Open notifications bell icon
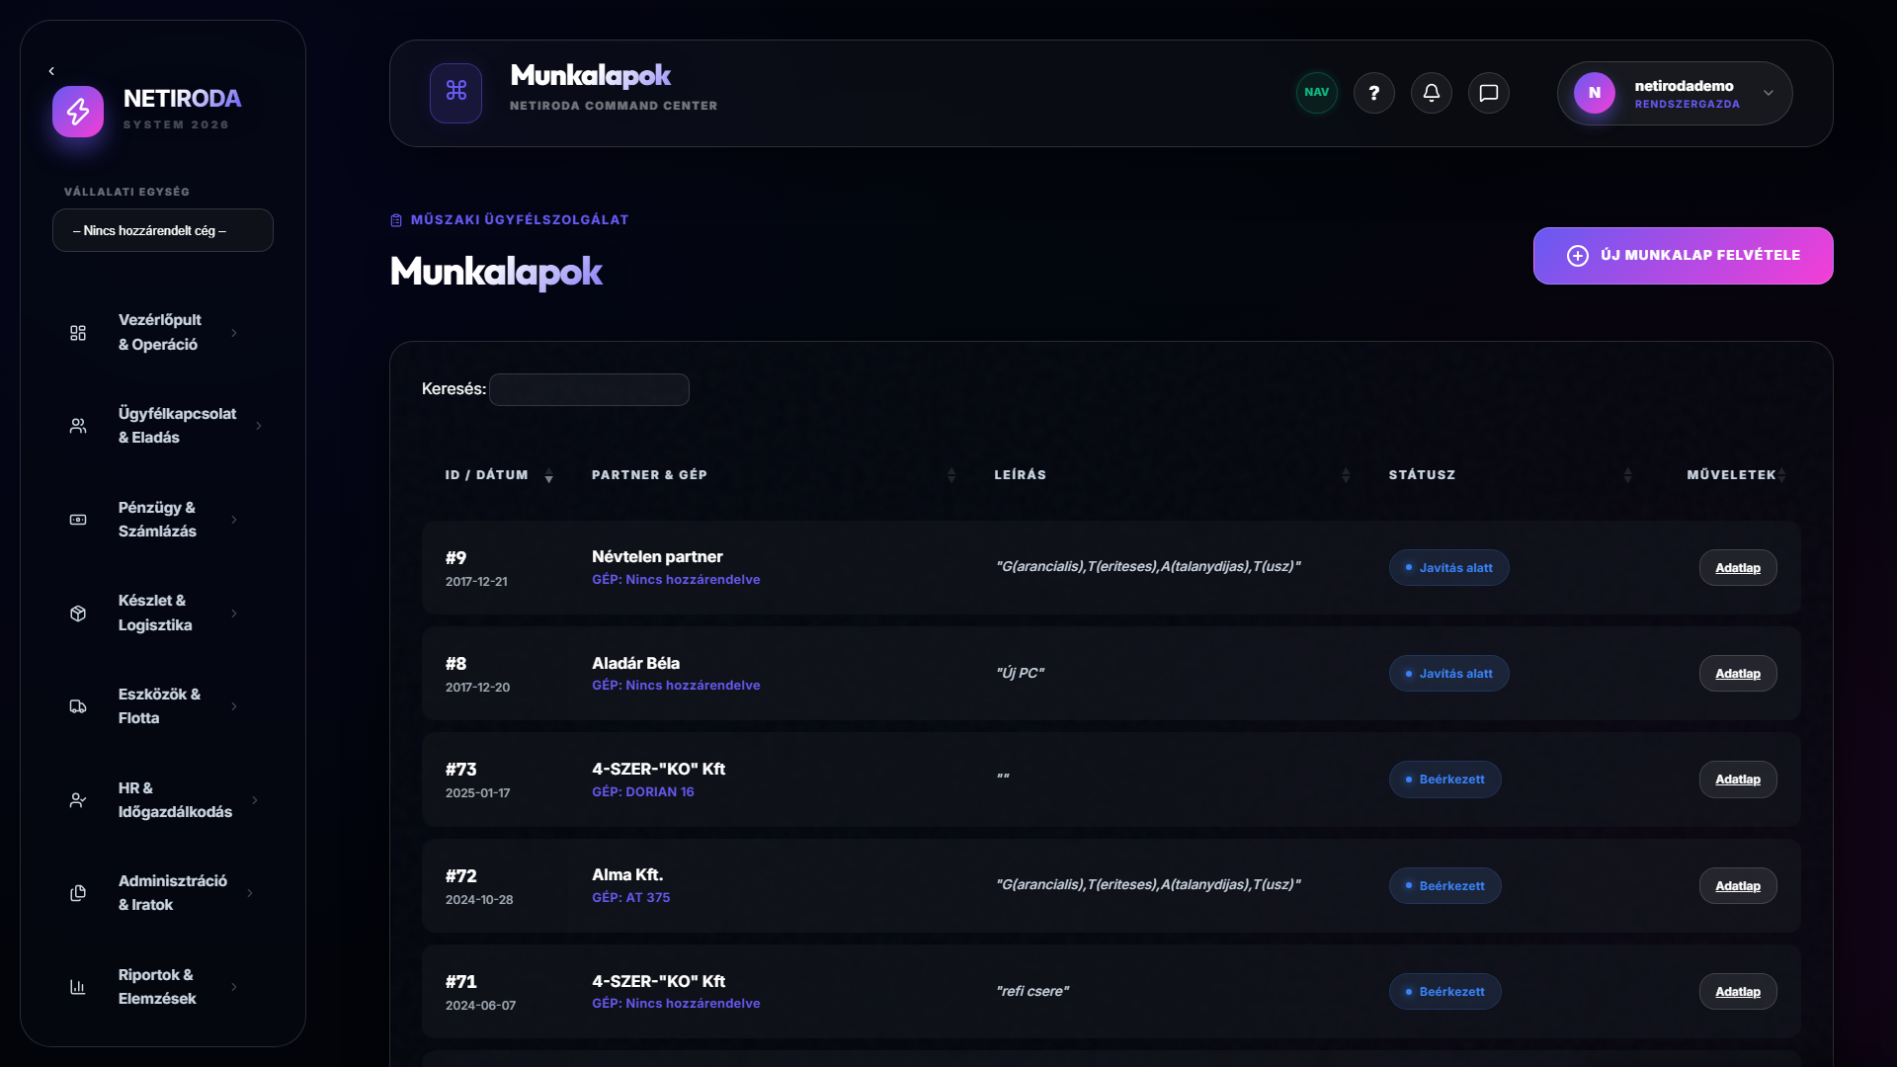 tap(1431, 93)
